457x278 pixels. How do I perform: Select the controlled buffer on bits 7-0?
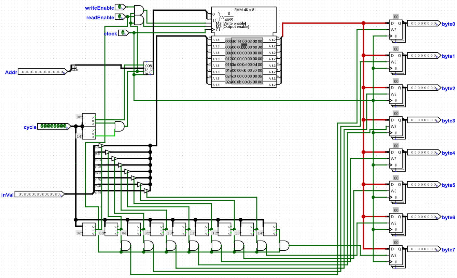coord(101,146)
